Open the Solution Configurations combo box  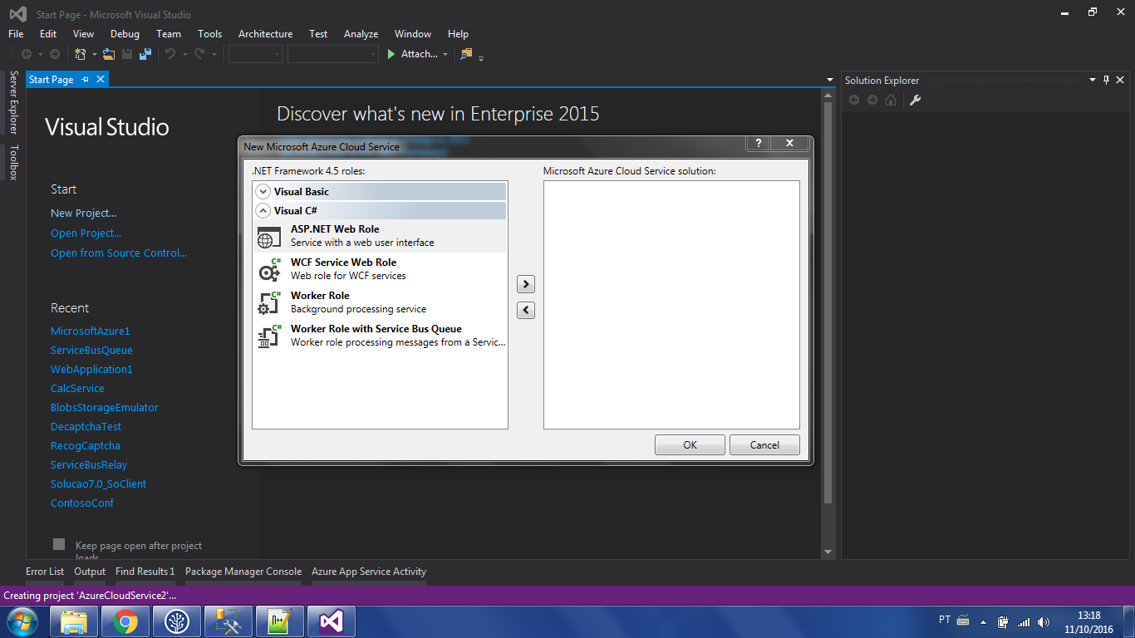[x=256, y=54]
